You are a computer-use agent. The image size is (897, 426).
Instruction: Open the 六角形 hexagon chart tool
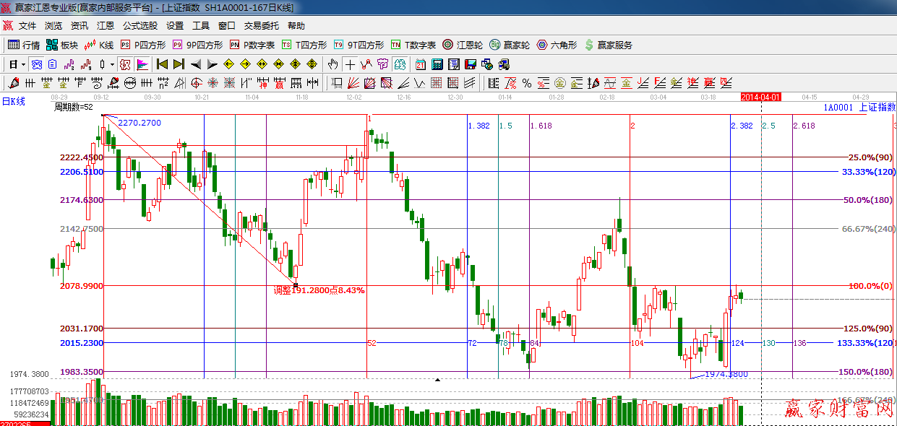[x=557, y=45]
